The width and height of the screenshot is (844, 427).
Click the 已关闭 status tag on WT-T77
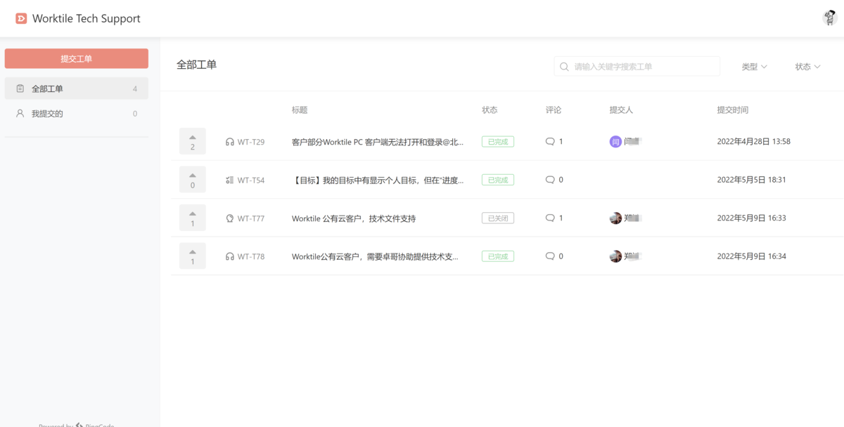tap(497, 218)
